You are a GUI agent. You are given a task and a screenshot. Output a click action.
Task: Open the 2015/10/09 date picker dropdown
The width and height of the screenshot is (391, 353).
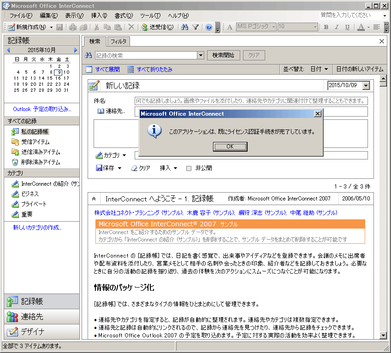(366, 86)
